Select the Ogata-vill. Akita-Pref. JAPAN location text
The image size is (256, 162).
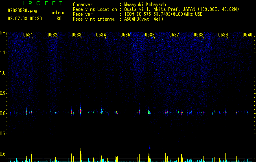(x=182, y=9)
